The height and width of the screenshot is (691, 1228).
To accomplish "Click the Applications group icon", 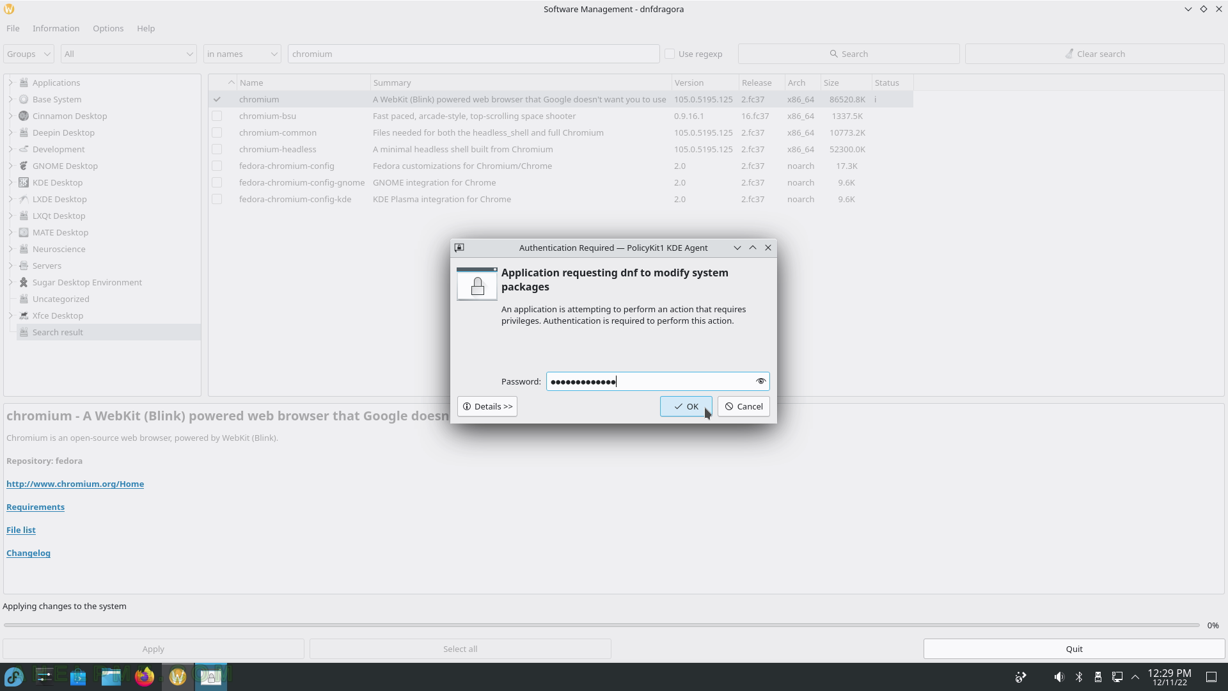I will [x=24, y=83].
